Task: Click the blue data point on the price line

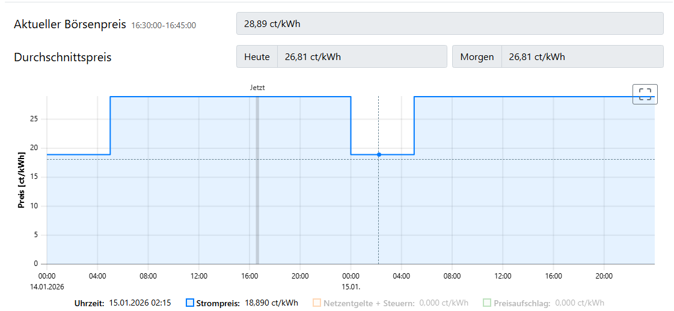Action: [x=379, y=155]
